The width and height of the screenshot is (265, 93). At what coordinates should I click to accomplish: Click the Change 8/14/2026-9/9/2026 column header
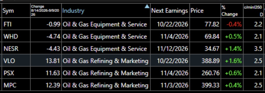(46, 11)
